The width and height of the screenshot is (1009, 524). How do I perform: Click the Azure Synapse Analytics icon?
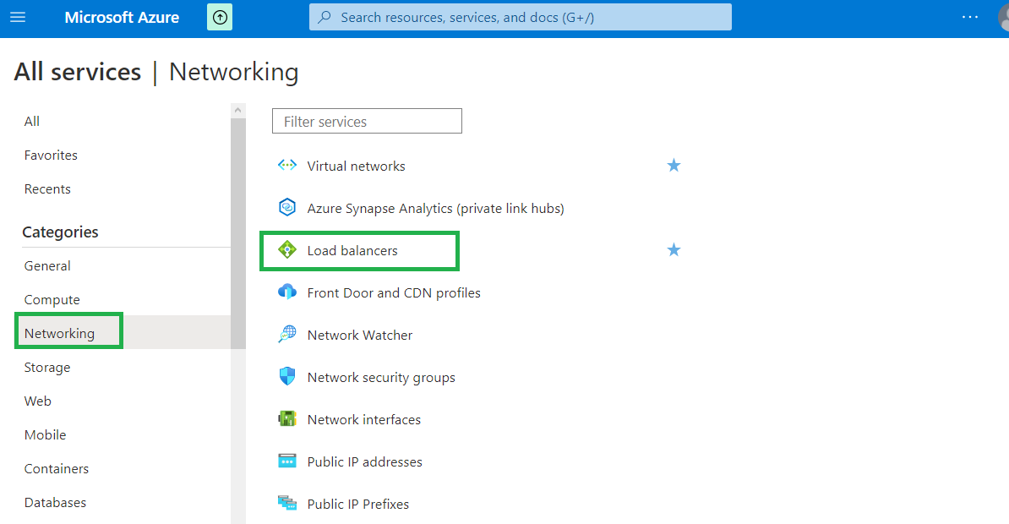coord(287,208)
